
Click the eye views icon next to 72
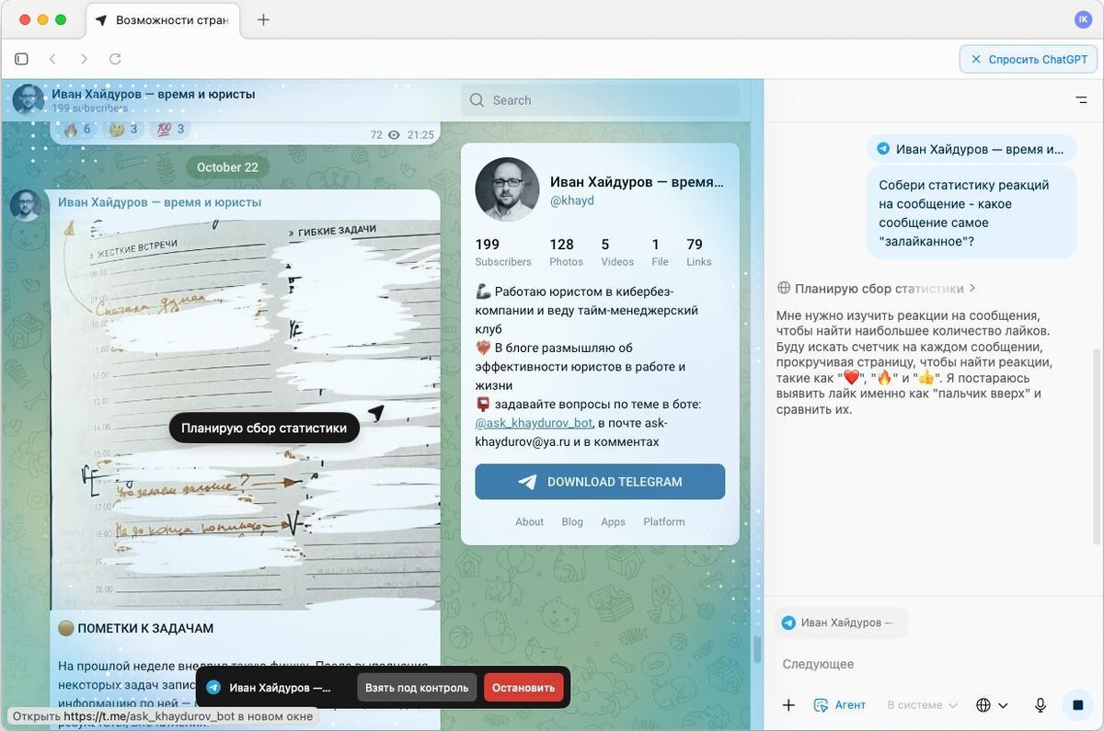394,134
